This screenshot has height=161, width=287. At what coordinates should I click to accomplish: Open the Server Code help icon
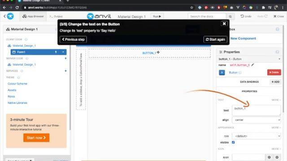(x=27, y=59)
